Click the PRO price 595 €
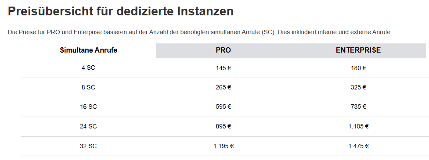The height and width of the screenshot is (160, 429). click(x=223, y=107)
